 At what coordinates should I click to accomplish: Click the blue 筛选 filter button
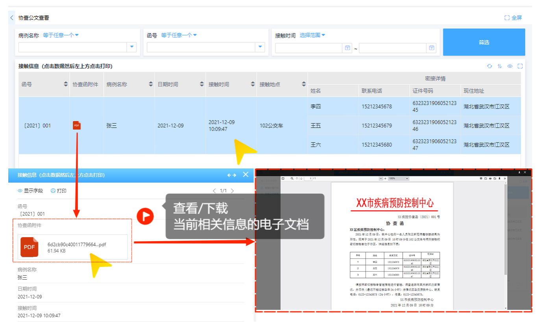tap(484, 42)
